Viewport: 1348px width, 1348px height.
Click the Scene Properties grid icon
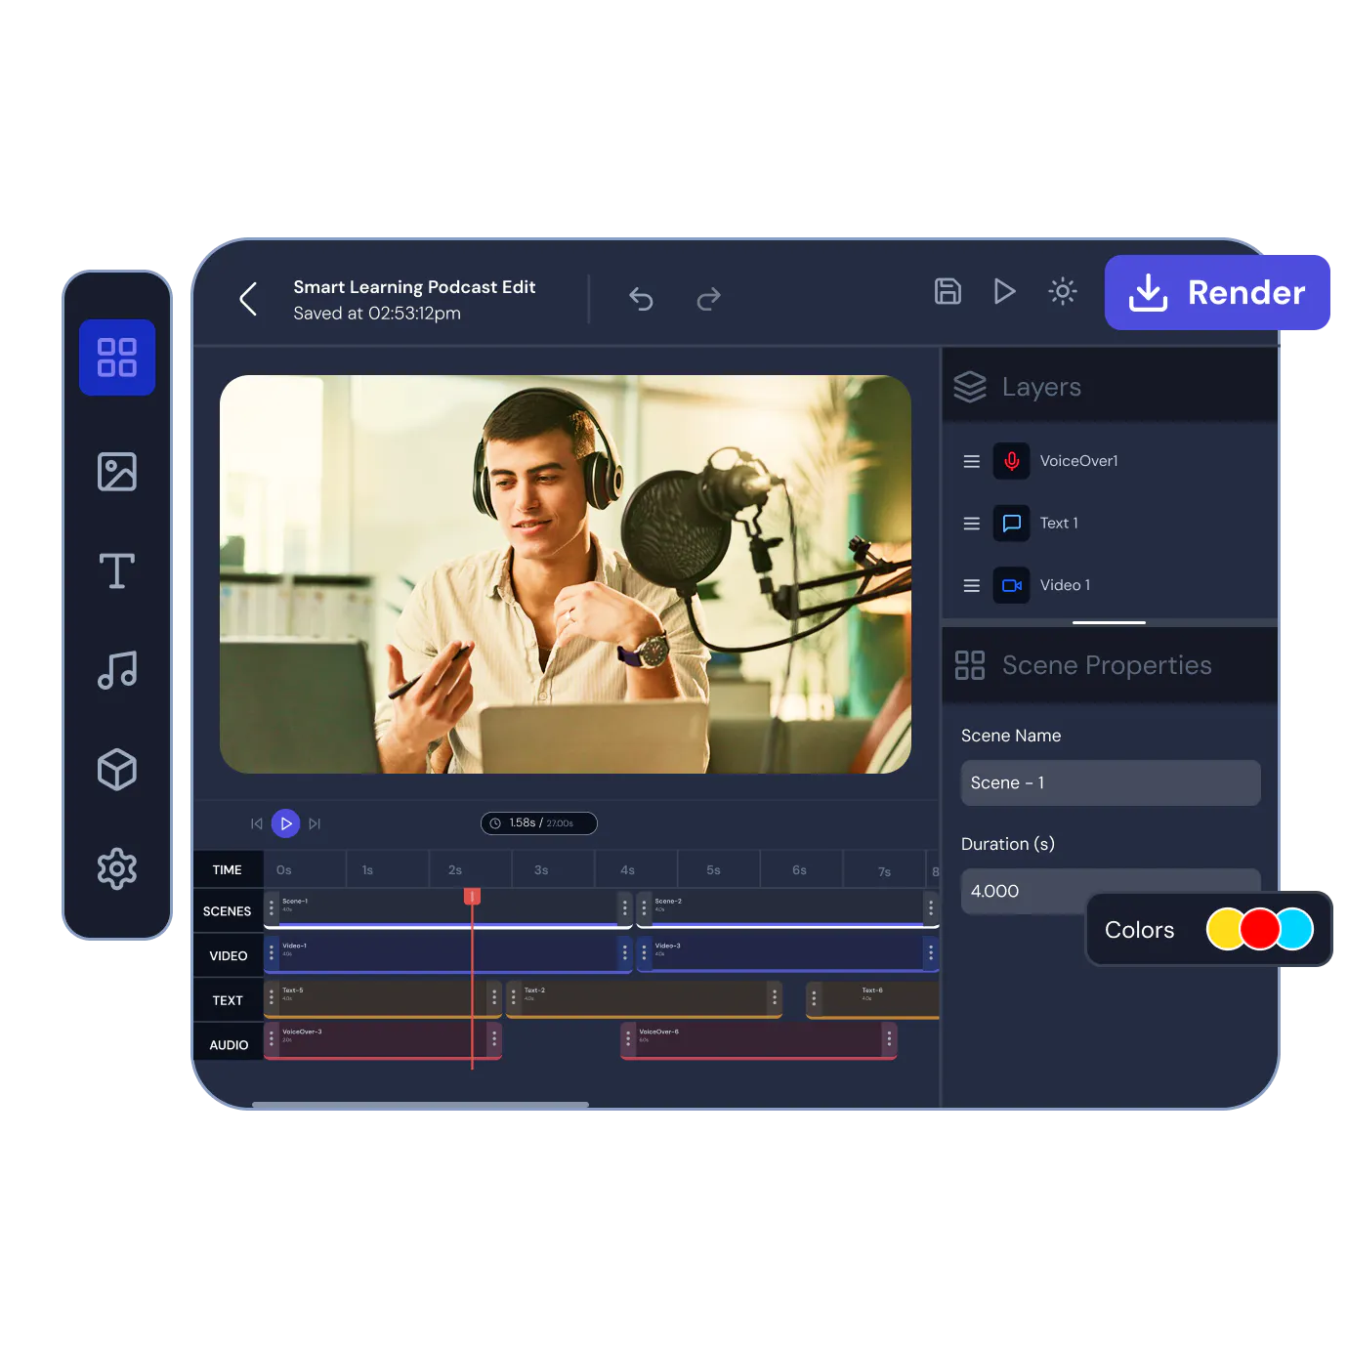coord(970,665)
